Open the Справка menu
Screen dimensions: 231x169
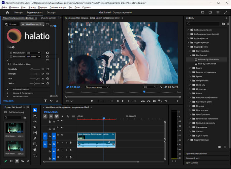[86, 7]
